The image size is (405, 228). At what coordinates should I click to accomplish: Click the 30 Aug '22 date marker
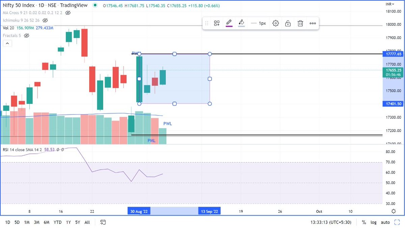pyautogui.click(x=139, y=211)
